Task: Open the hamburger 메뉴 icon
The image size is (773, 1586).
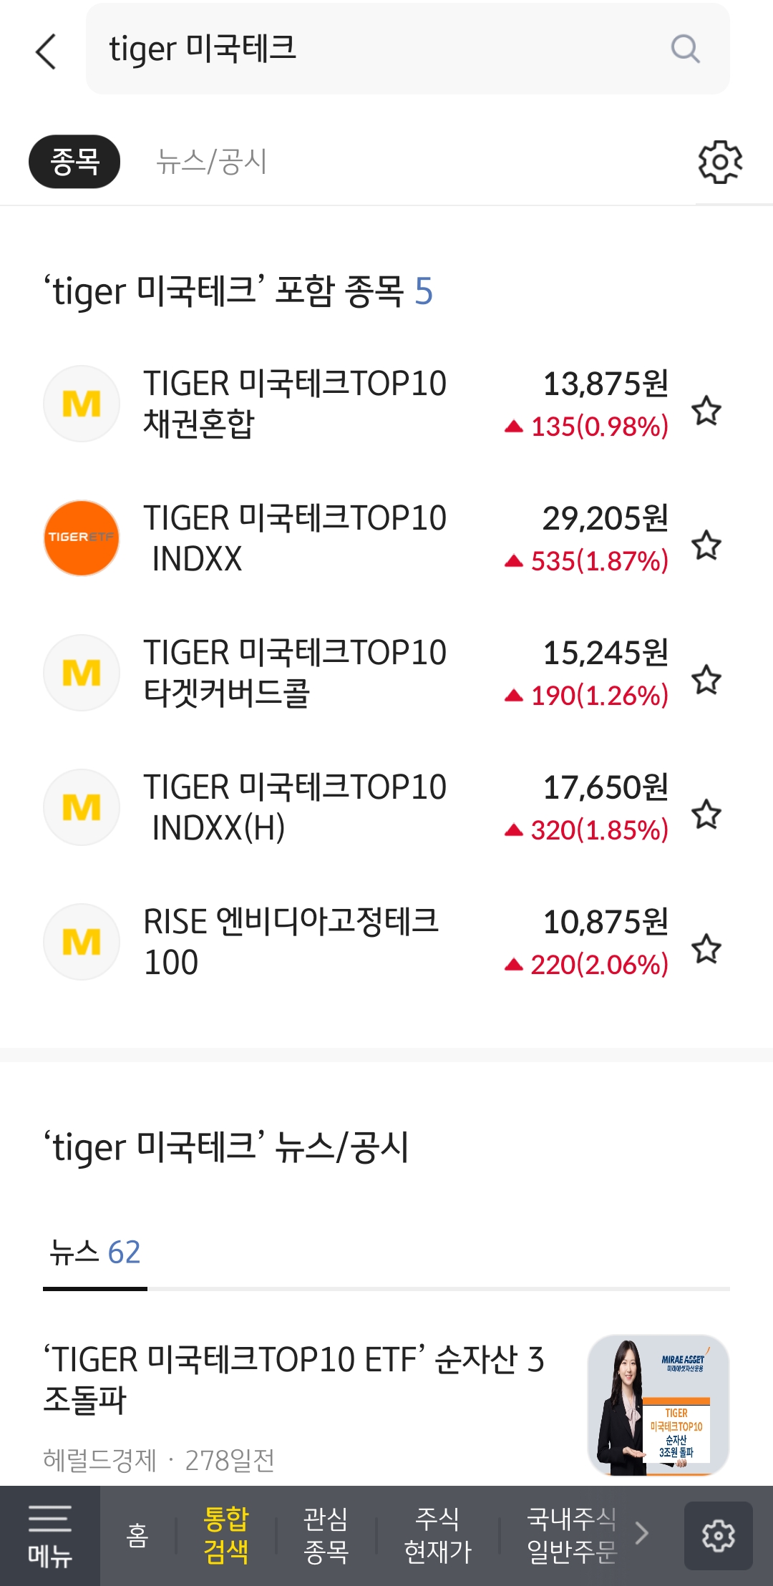Action: click(x=49, y=1534)
